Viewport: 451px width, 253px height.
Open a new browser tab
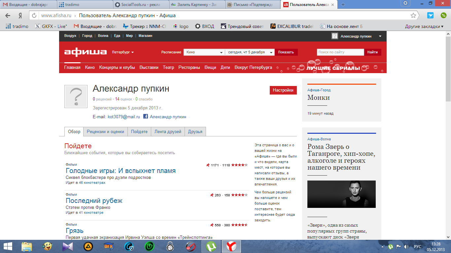point(343,4)
